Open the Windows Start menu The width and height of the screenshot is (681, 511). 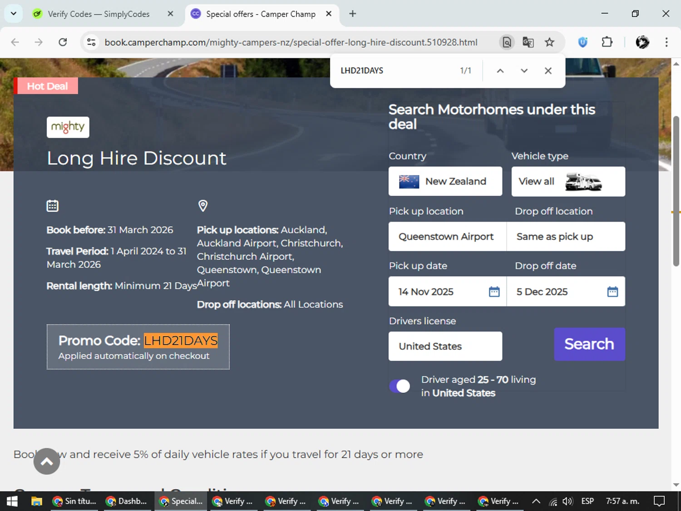click(12, 501)
